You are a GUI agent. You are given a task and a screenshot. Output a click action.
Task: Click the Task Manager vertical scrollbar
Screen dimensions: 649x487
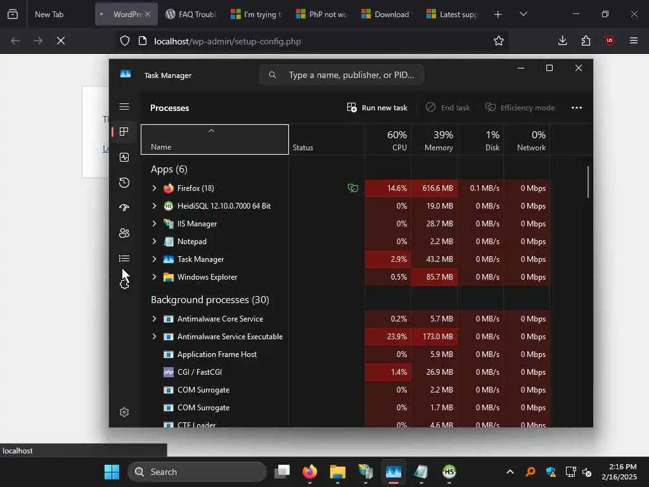pyautogui.click(x=588, y=182)
